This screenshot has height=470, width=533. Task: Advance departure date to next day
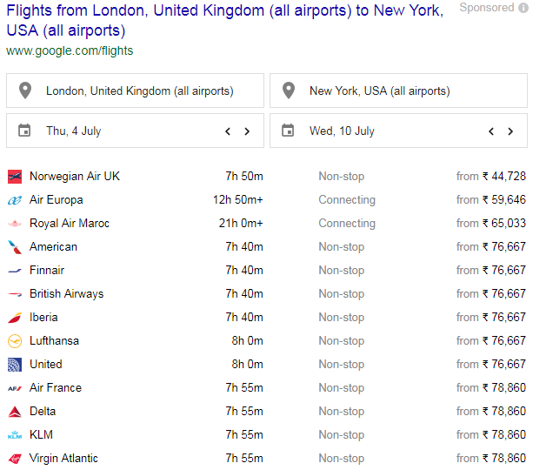pyautogui.click(x=247, y=131)
